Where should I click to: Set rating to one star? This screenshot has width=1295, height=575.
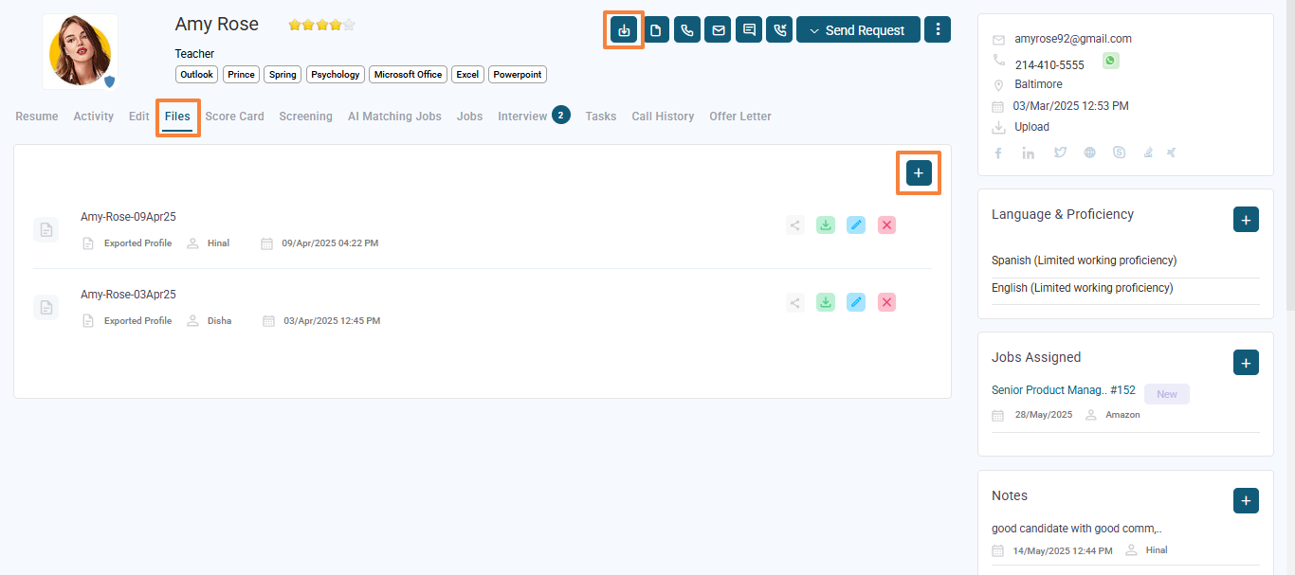[295, 26]
